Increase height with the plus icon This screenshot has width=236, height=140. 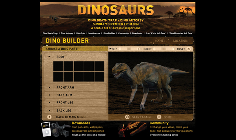[173, 49]
